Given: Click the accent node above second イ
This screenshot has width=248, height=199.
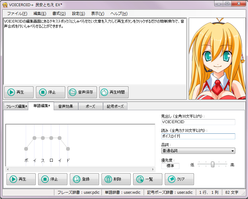Looking at the screenshot, I should click(60, 138).
